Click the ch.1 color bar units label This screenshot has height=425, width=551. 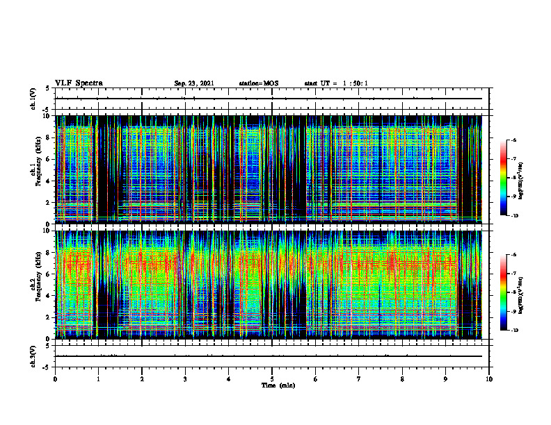pos(521,181)
